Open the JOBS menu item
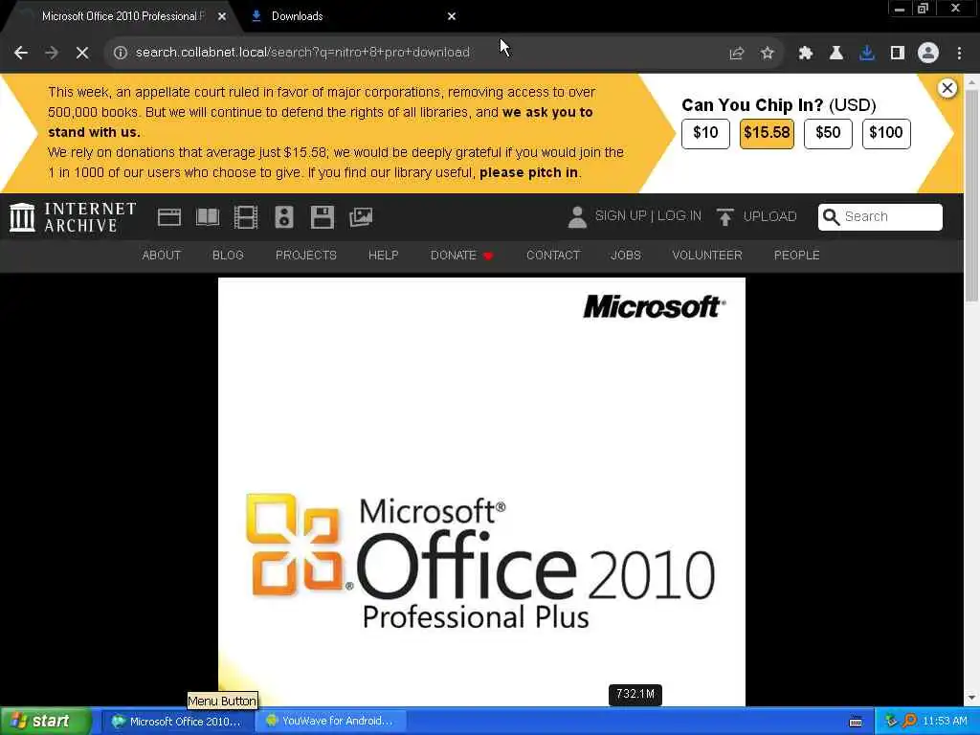The image size is (980, 735). point(626,255)
